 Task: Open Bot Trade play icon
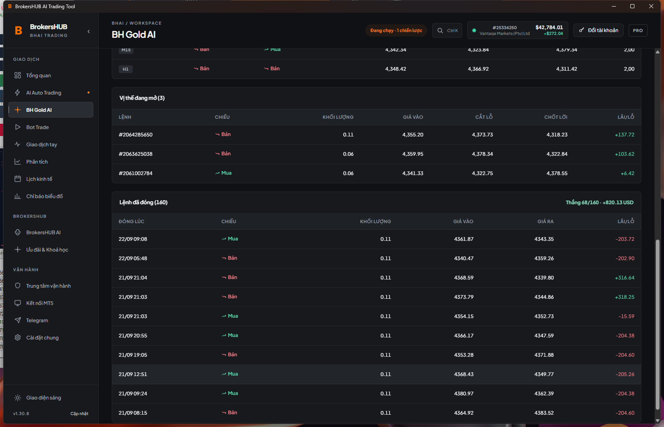18,127
